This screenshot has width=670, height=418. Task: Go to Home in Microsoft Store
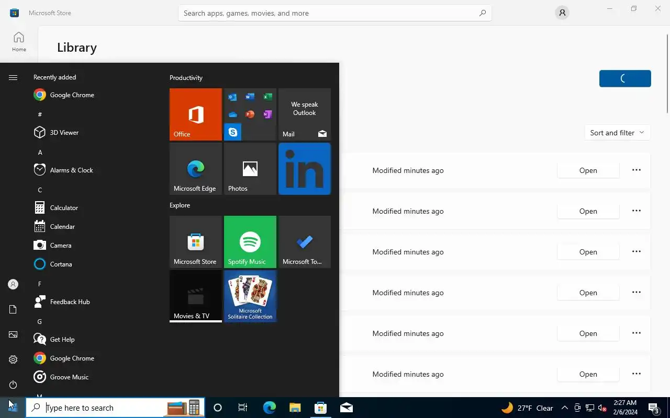pyautogui.click(x=19, y=42)
